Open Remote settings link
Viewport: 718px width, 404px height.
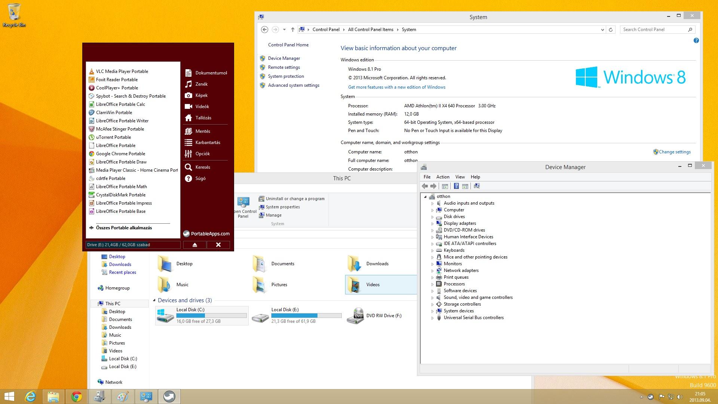click(x=284, y=67)
